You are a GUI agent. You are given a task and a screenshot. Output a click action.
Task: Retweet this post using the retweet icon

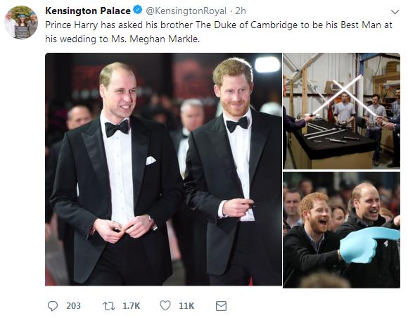[108, 306]
